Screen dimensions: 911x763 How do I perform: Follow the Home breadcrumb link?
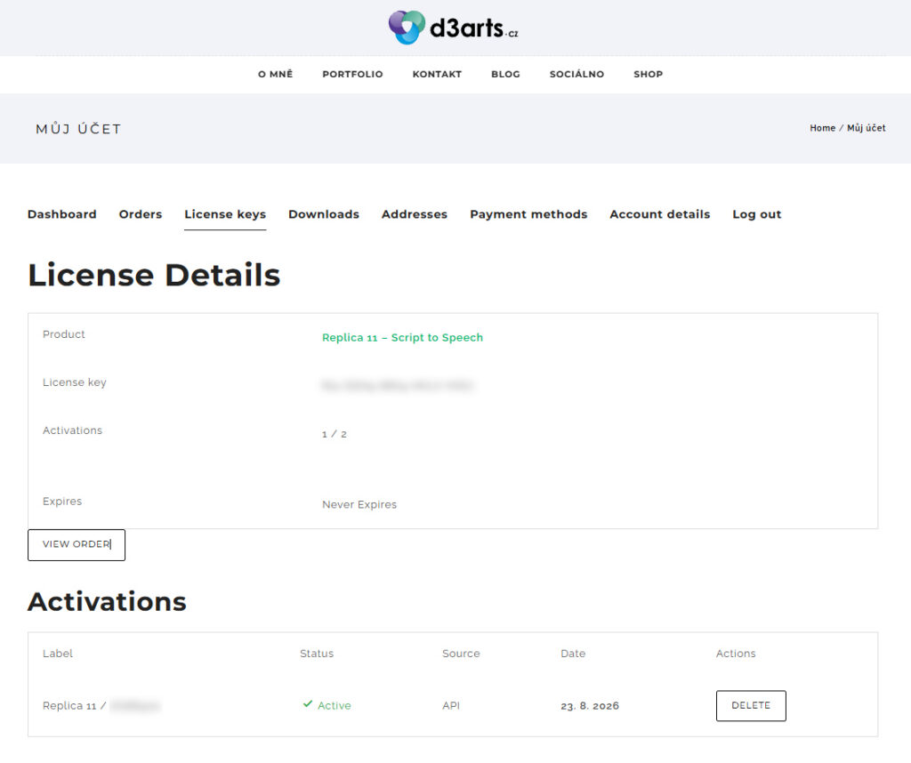pos(822,128)
